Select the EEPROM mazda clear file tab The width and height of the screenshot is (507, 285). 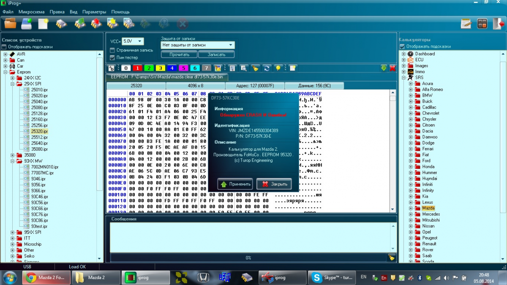point(166,77)
